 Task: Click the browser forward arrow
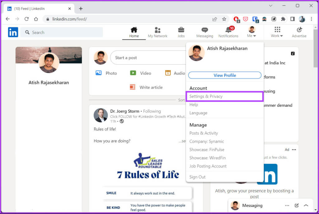(17, 19)
